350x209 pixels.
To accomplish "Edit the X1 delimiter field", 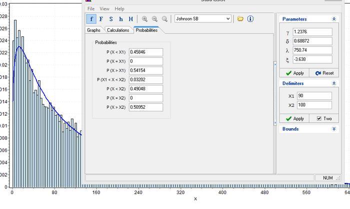I will coord(314,96).
